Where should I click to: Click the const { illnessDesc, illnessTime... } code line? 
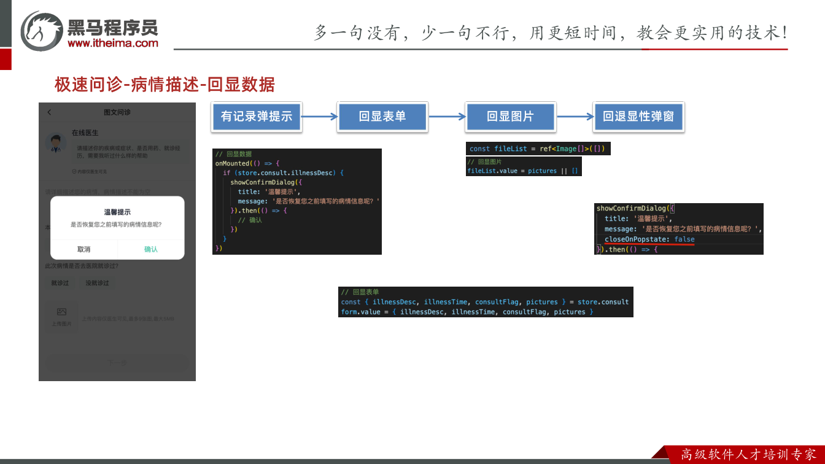[x=485, y=302]
